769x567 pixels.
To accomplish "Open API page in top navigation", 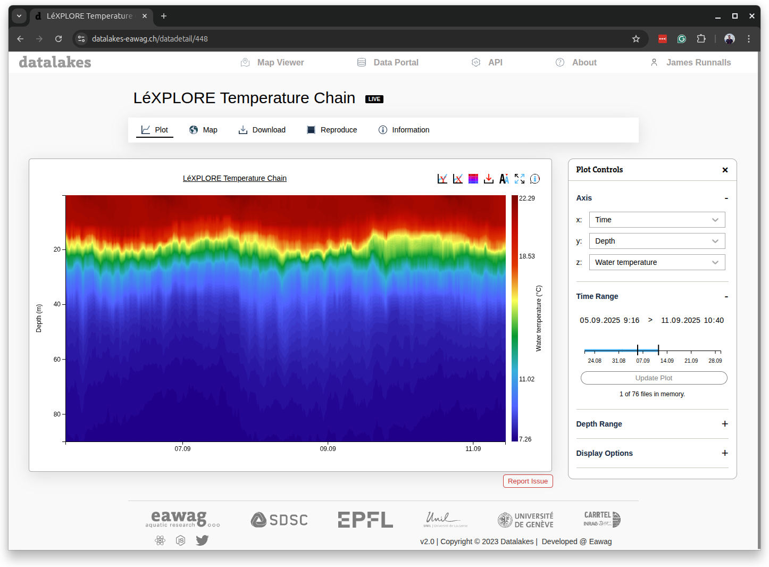I will click(487, 62).
